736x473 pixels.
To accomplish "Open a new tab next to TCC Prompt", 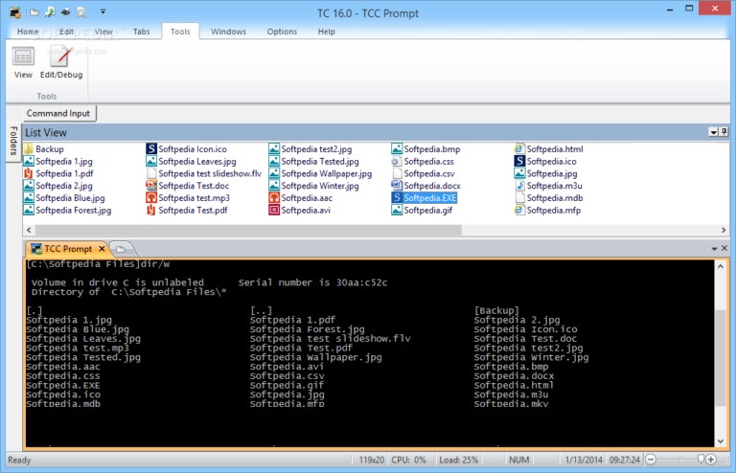I will tap(121, 249).
